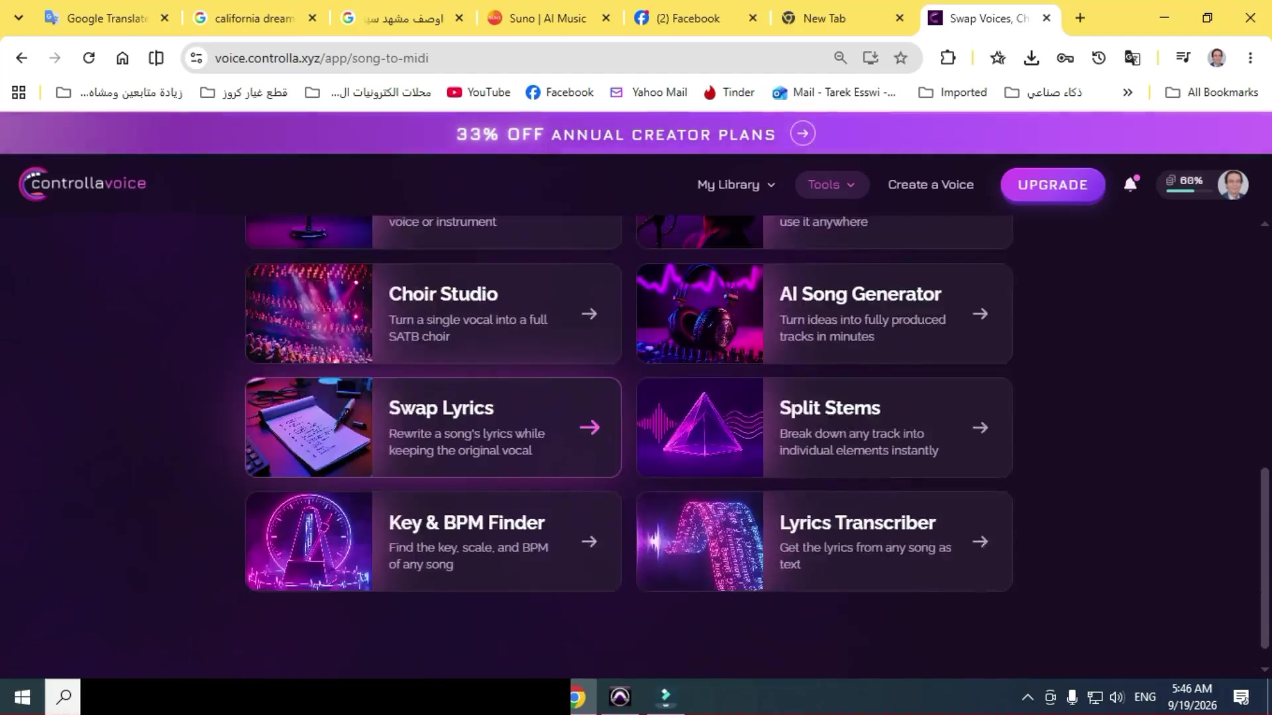Open the Key & BPM Finder card

tap(433, 542)
